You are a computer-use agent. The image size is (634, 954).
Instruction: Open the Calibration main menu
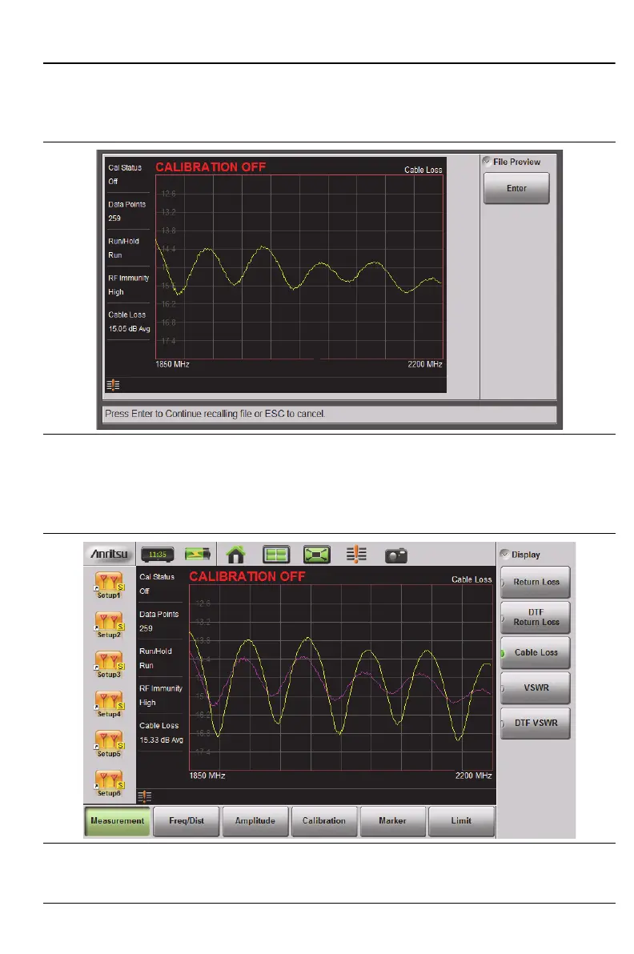(323, 821)
